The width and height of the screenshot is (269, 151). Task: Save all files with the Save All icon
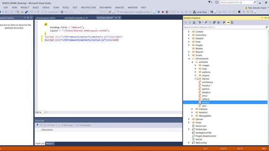pos(26,12)
